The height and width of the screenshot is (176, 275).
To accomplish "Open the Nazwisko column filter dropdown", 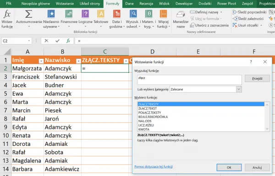I will [x=78, y=61].
